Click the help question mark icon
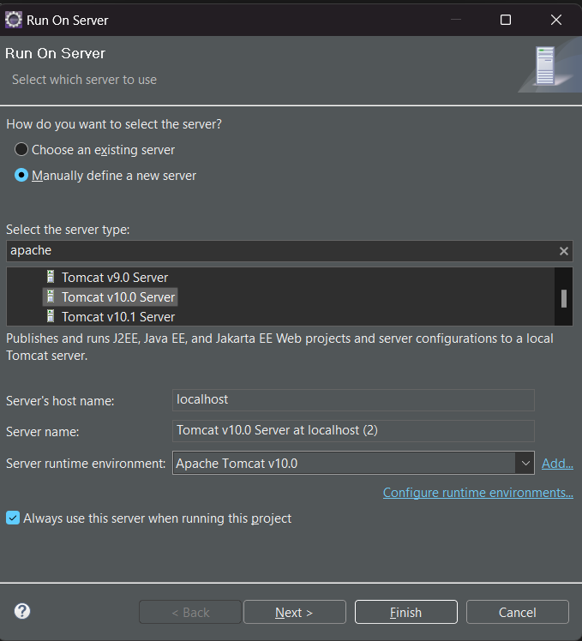Screen dimensions: 582x641 22,611
